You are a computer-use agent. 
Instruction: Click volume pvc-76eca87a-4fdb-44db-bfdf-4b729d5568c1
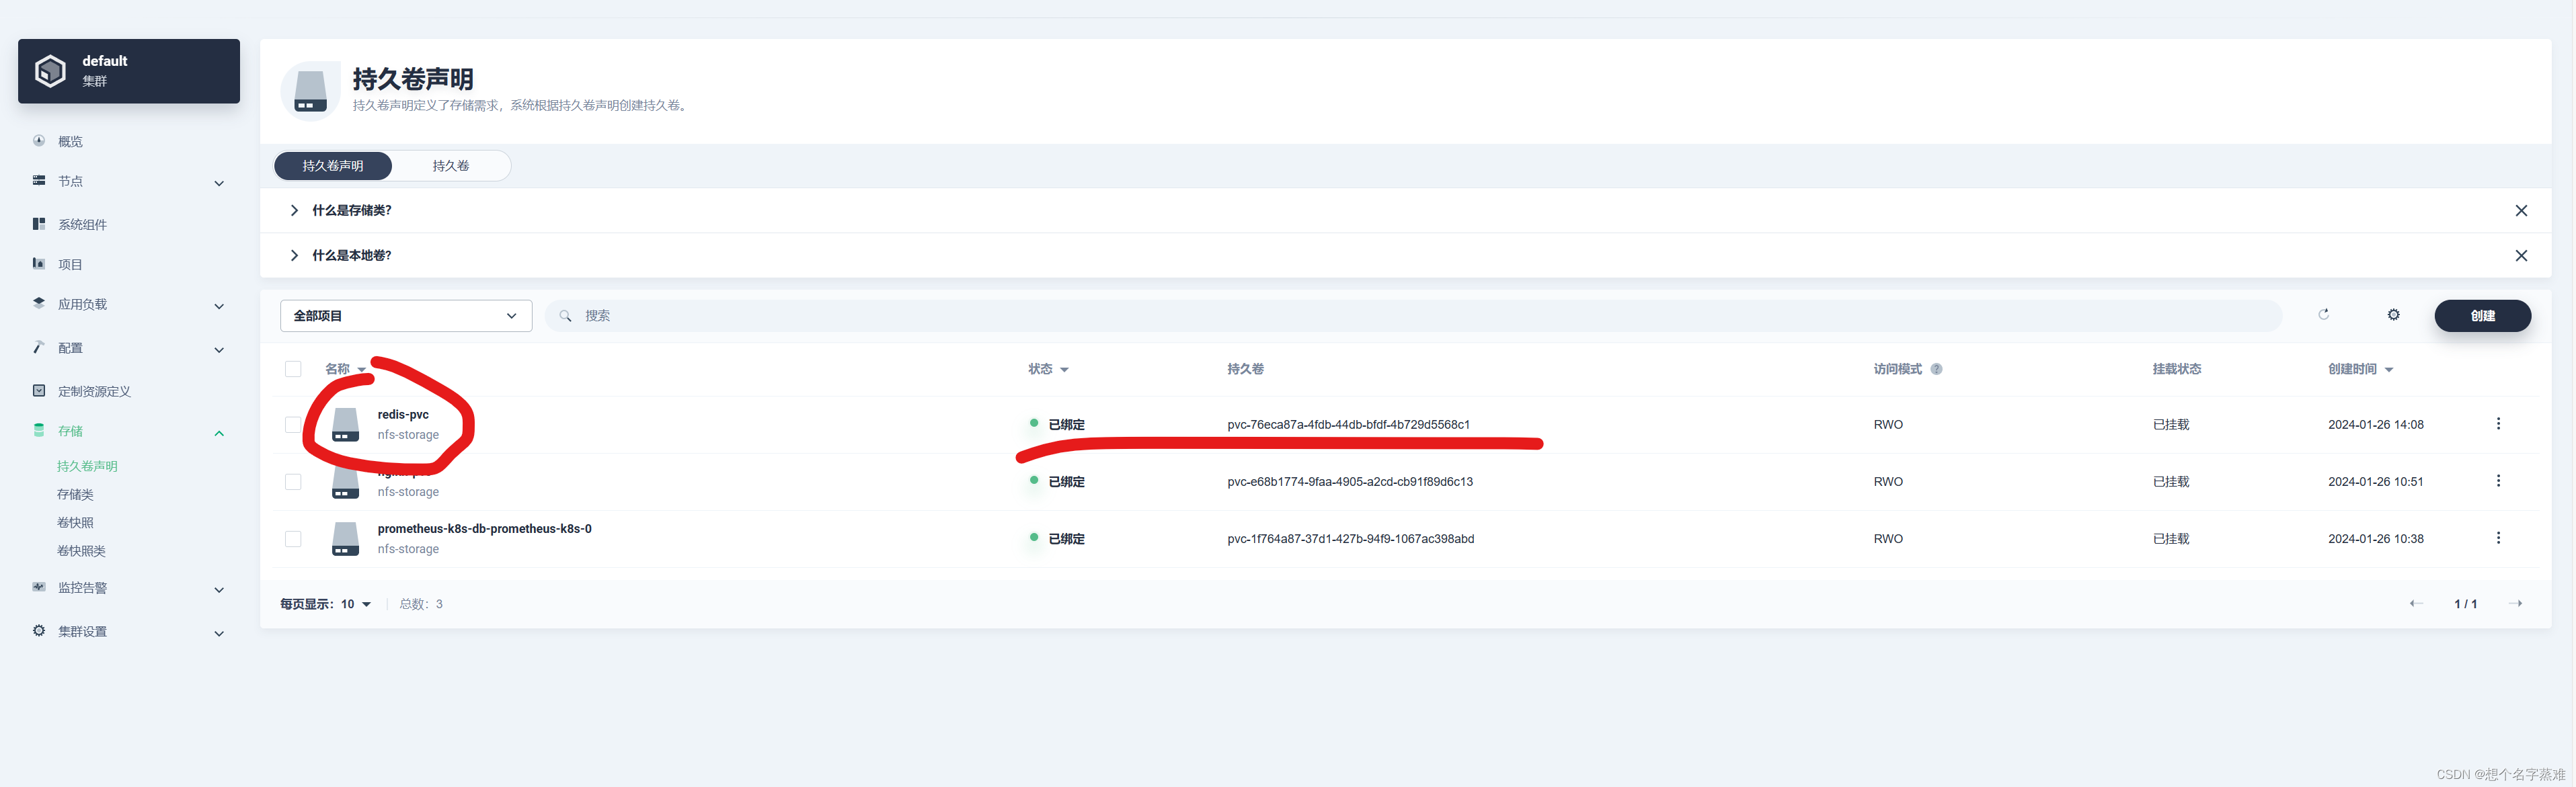point(1348,424)
